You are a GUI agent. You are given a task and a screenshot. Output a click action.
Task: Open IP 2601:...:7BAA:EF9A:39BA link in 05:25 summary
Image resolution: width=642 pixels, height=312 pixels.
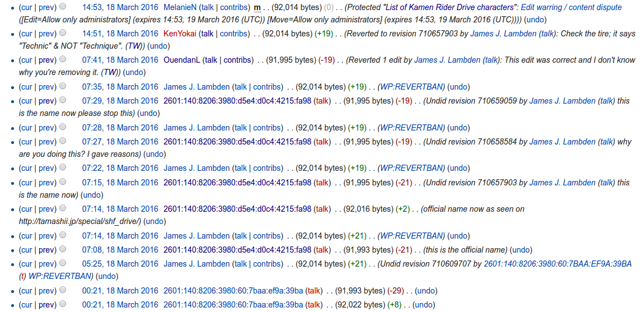click(x=557, y=264)
